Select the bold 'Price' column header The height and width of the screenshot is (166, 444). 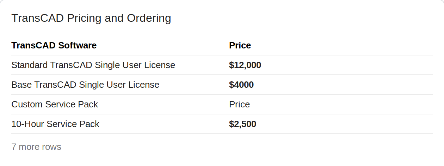pos(240,45)
